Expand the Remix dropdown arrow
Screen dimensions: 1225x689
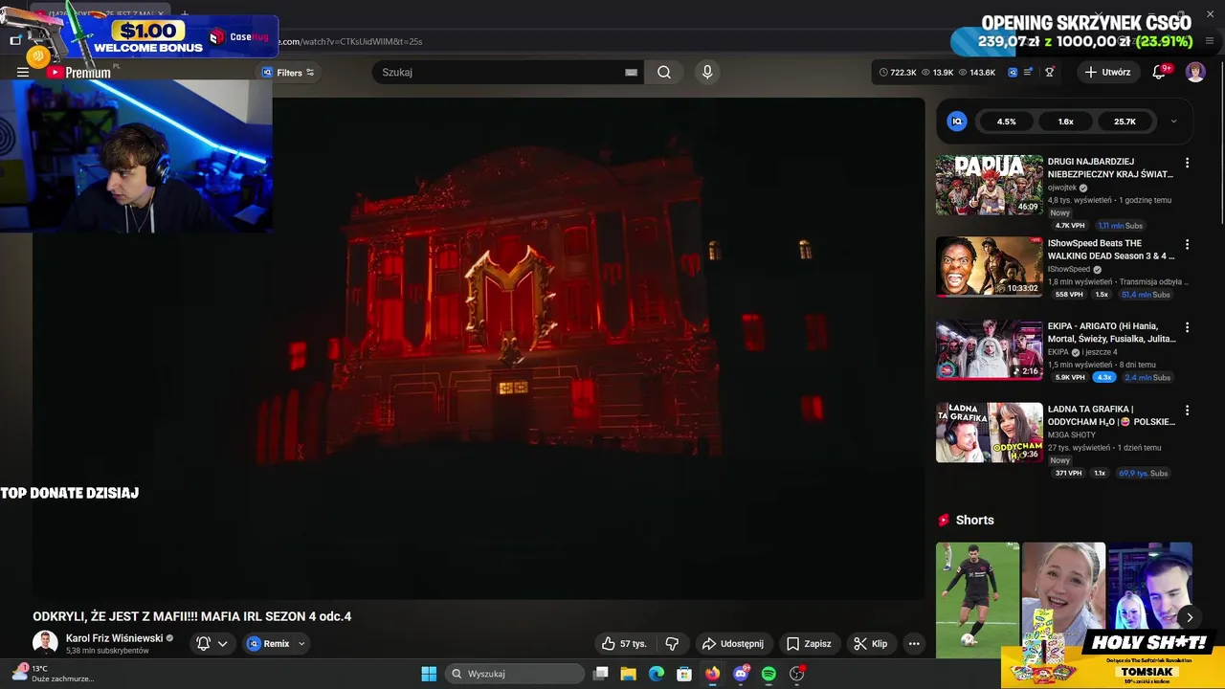[x=301, y=644]
